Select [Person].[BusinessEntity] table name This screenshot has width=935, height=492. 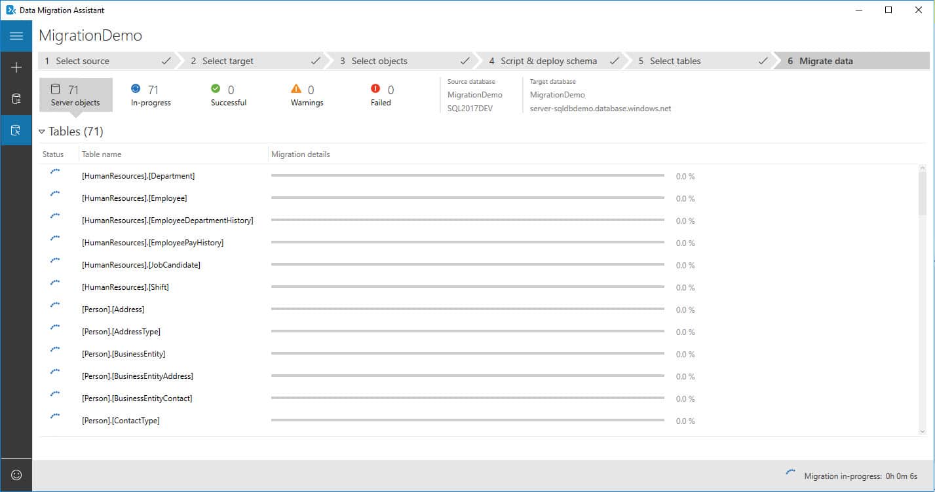pos(124,354)
